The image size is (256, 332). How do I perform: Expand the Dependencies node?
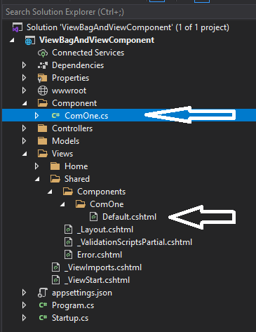[x=24, y=65]
